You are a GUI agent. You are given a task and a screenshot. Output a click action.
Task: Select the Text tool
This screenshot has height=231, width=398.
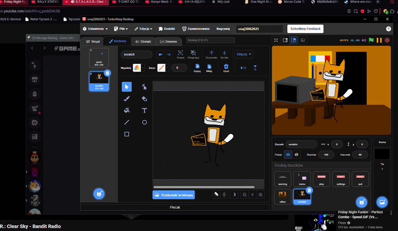point(145,110)
